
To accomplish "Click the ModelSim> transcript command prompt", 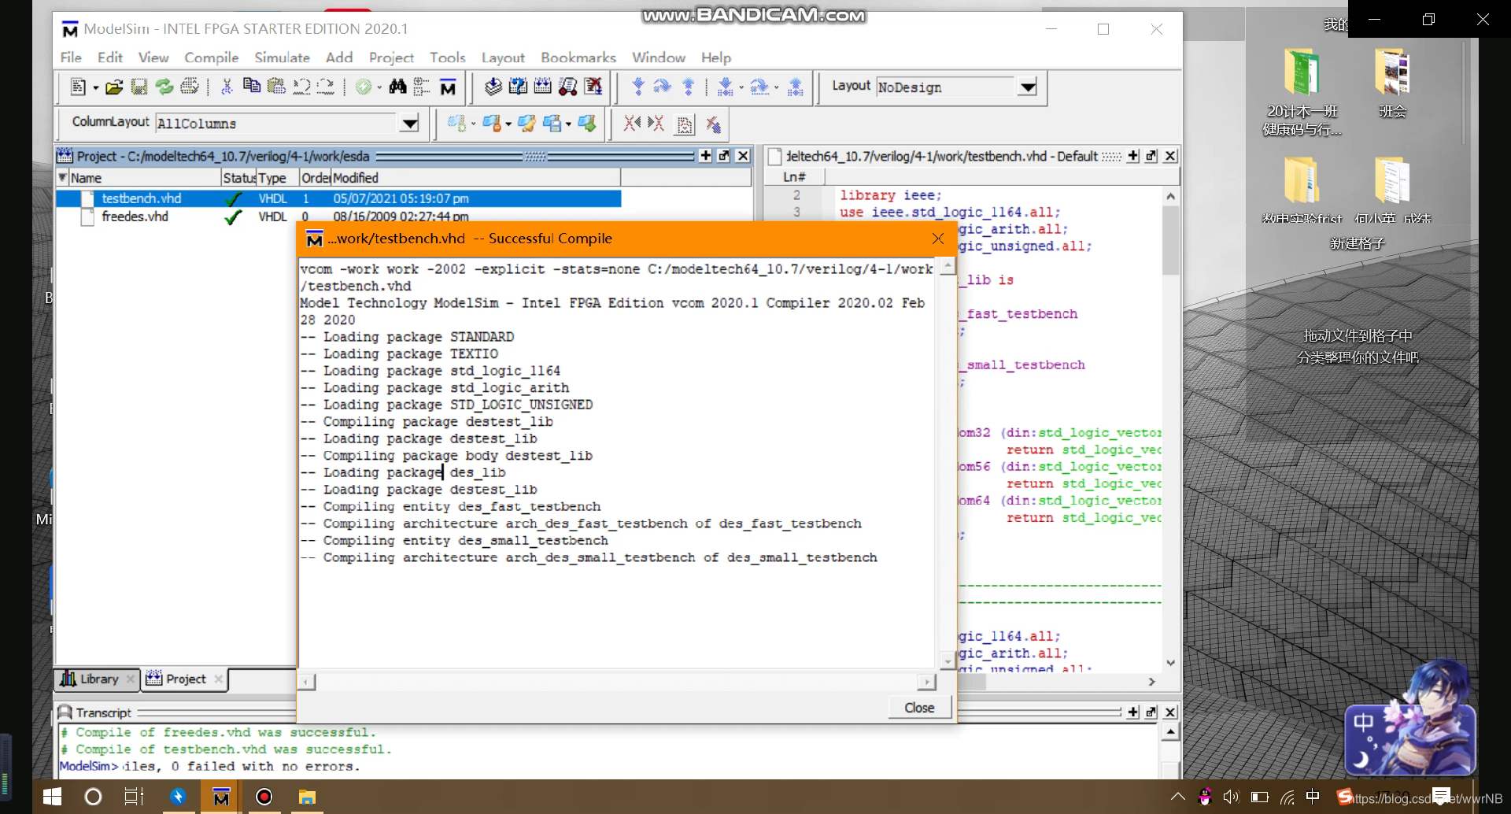I will (90, 766).
